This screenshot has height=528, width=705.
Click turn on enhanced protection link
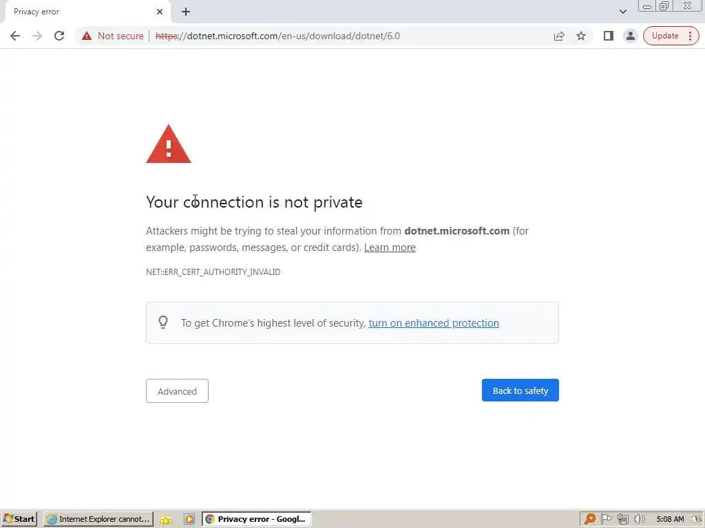[434, 323]
